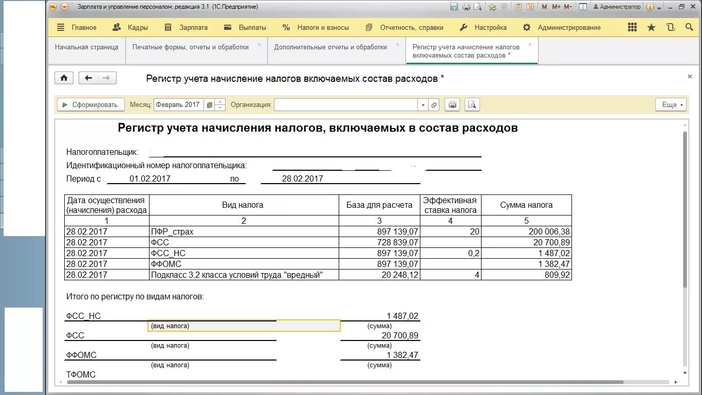Click the month stepper arrows
This screenshot has height=395, width=702.
[x=220, y=105]
